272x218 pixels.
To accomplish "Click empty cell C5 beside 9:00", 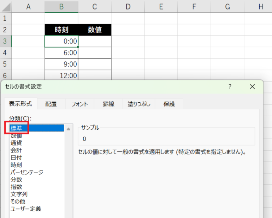I will [95, 64].
